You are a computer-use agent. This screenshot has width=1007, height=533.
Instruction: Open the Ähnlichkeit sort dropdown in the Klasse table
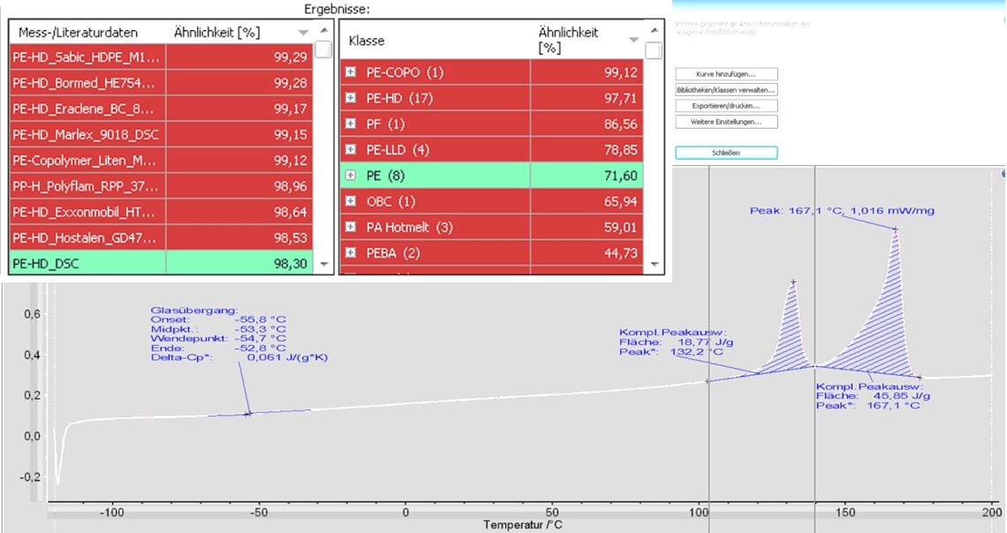click(x=632, y=40)
